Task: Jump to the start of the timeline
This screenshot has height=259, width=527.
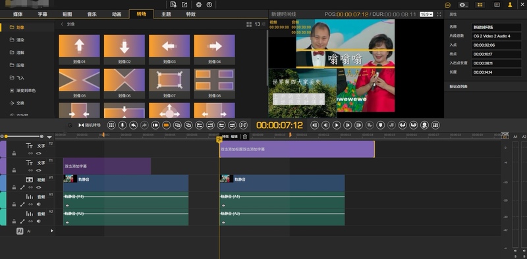Action: (315, 125)
